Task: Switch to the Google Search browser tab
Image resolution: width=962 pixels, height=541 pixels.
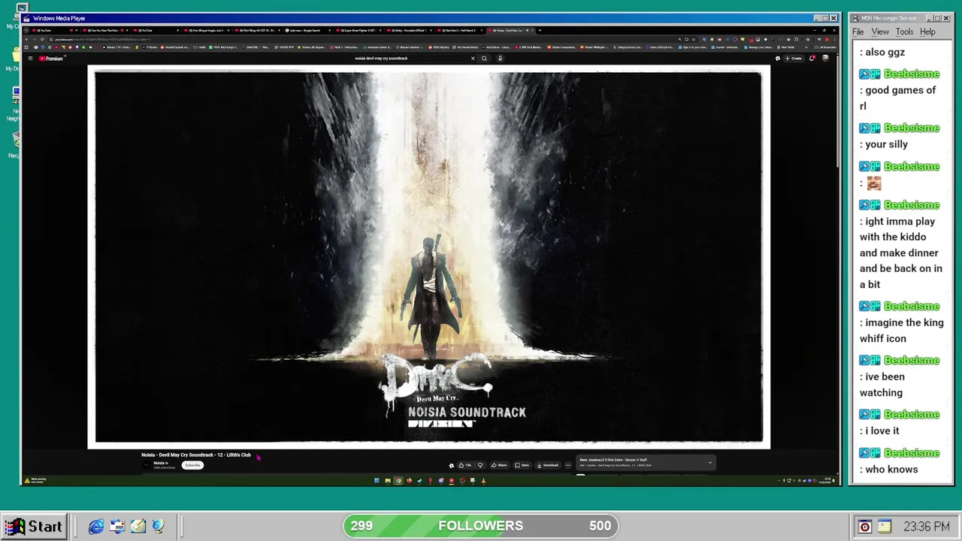Action: [x=307, y=30]
